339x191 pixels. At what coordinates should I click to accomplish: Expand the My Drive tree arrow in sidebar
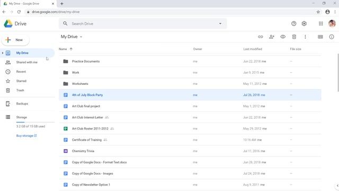tap(2, 53)
